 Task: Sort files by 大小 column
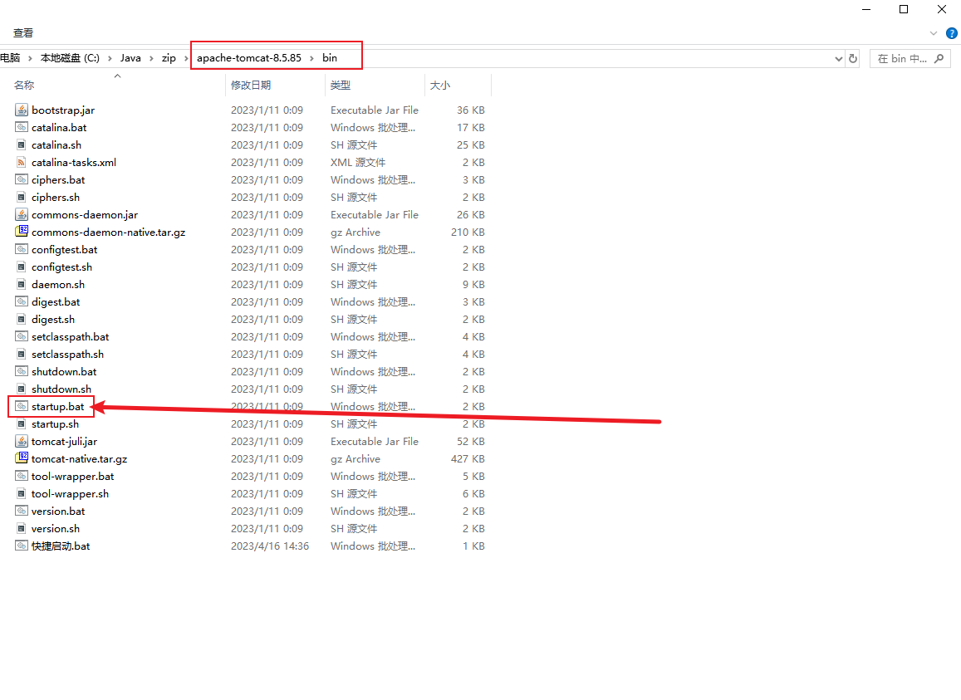click(440, 86)
